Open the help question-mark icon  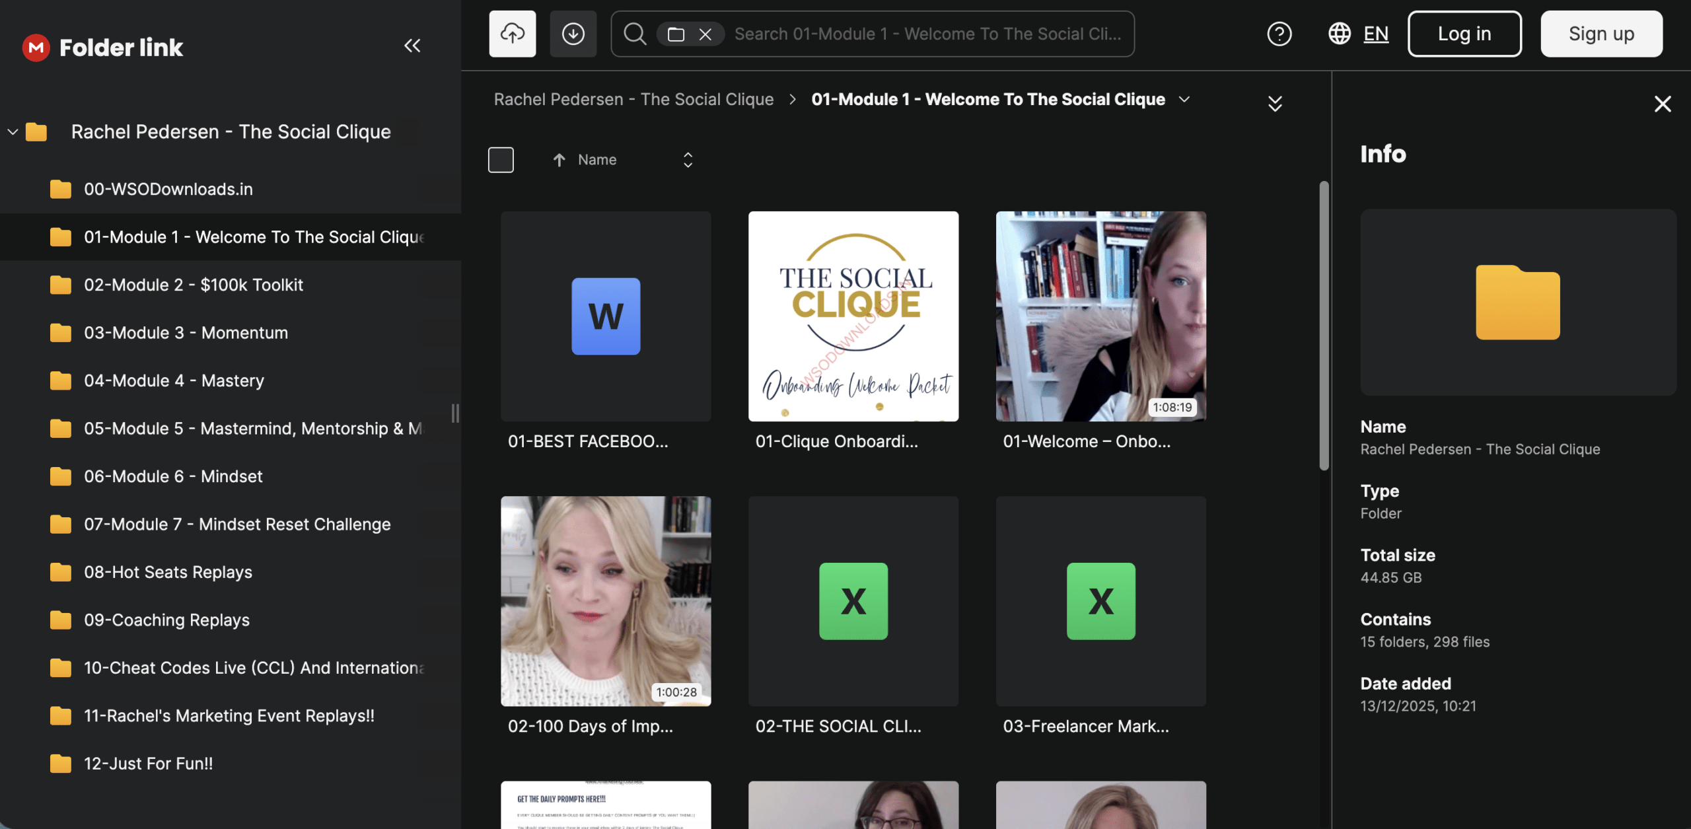pos(1279,34)
